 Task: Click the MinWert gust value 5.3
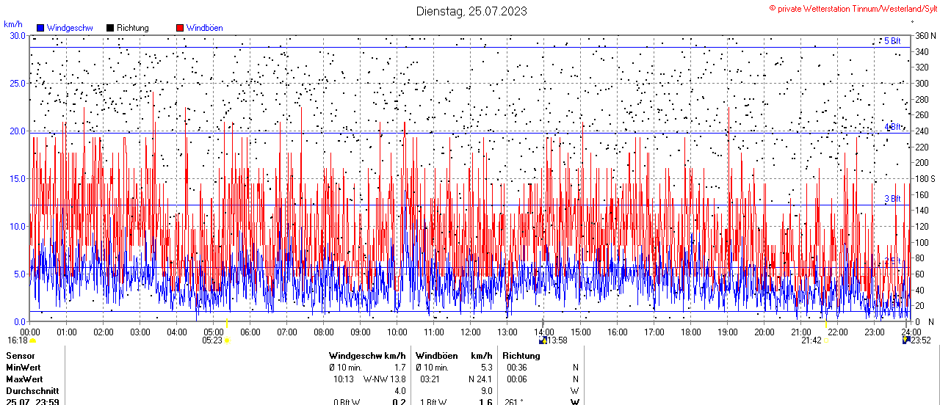[486, 367]
